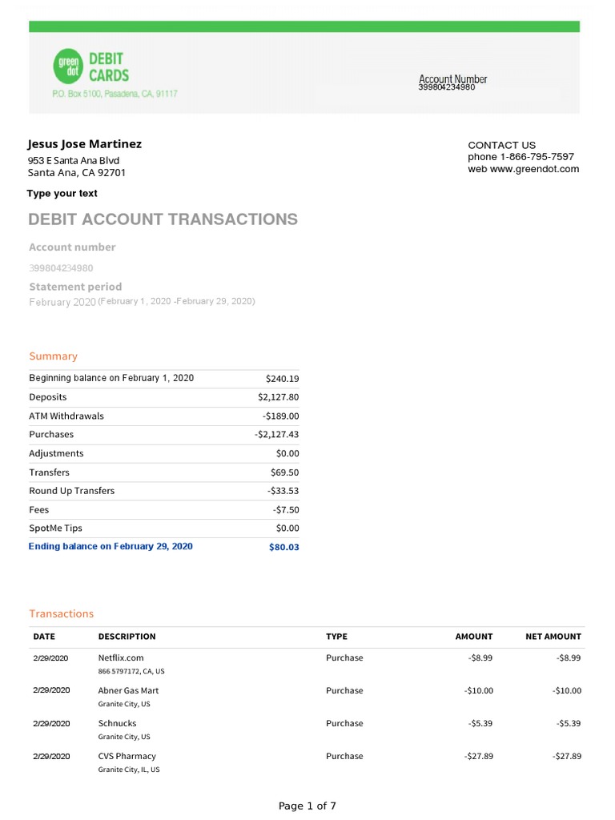Screen dimensions: 615x820
Task: Click the Deposits row in Summary
Action: pyautogui.click(x=48, y=397)
